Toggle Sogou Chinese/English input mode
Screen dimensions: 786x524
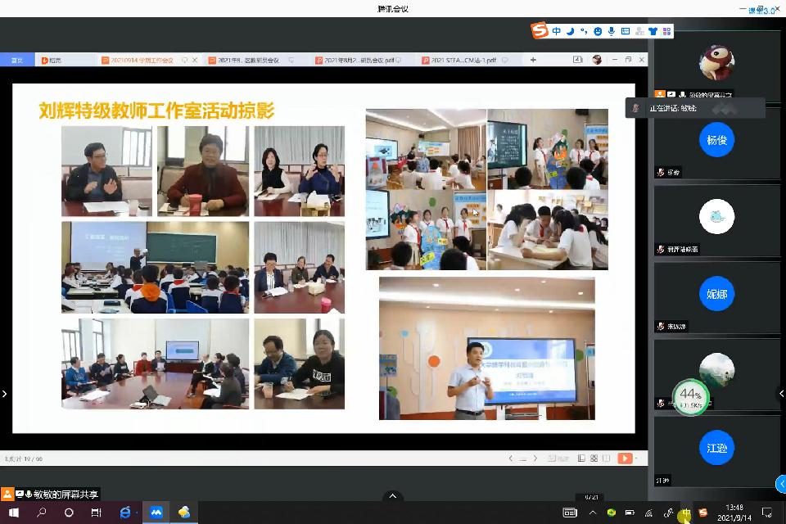coord(557,31)
